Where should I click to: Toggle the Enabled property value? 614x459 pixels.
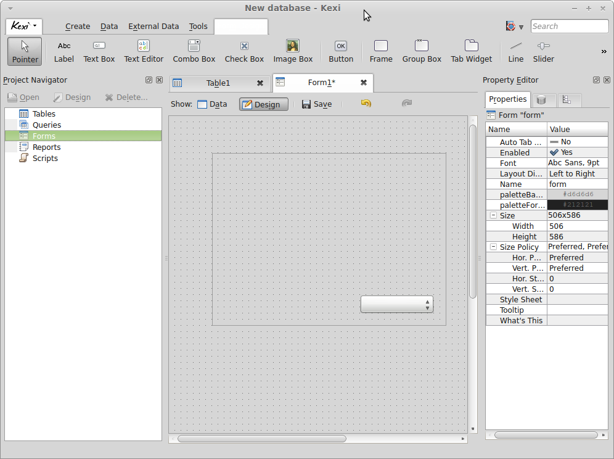[x=577, y=152]
